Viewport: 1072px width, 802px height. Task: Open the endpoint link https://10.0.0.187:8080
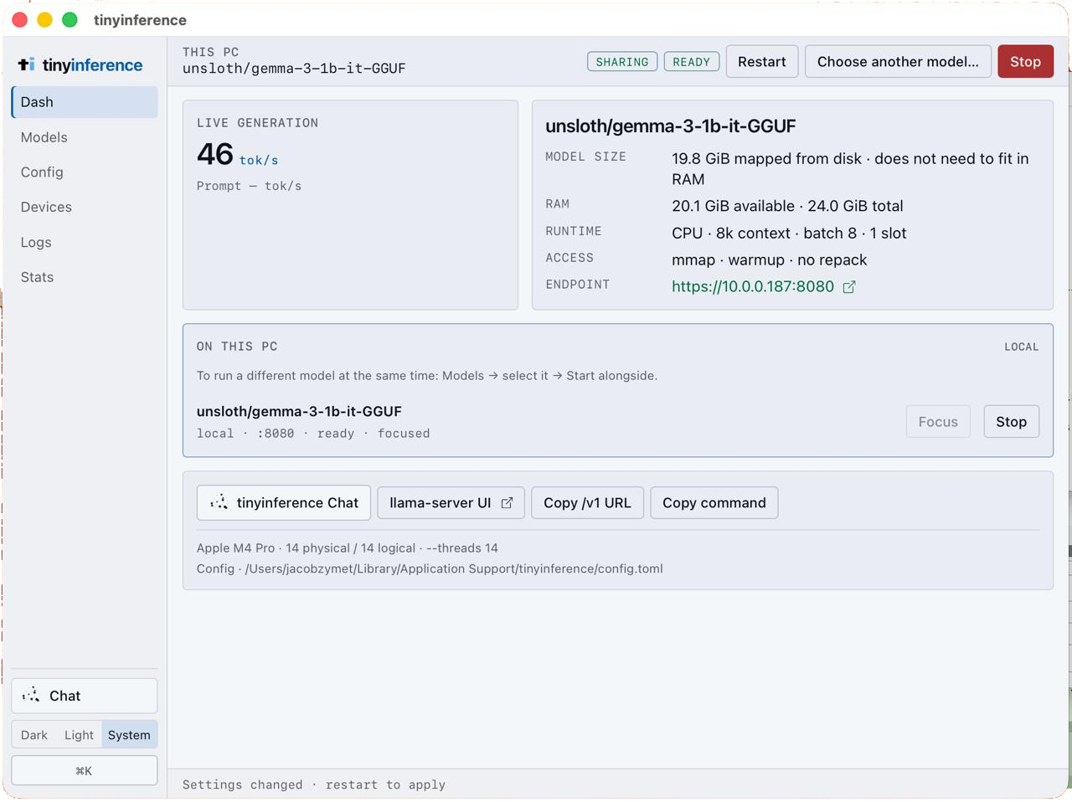pos(753,286)
